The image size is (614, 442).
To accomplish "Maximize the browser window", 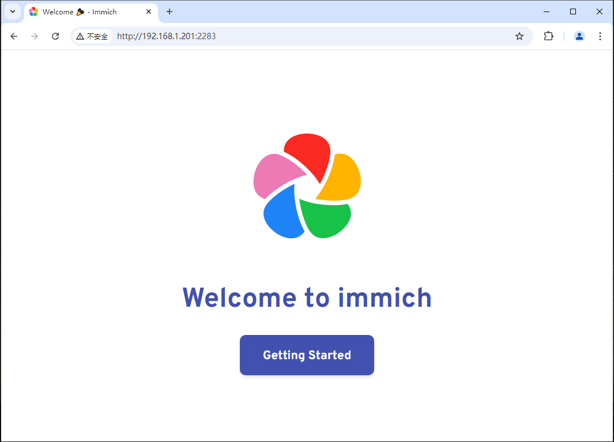I will pyautogui.click(x=573, y=12).
